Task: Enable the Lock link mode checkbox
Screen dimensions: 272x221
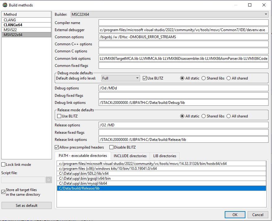Action: pos(3,165)
